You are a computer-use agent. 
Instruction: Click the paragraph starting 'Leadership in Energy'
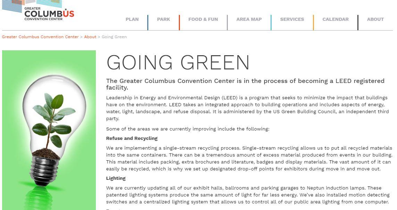pyautogui.click(x=247, y=108)
